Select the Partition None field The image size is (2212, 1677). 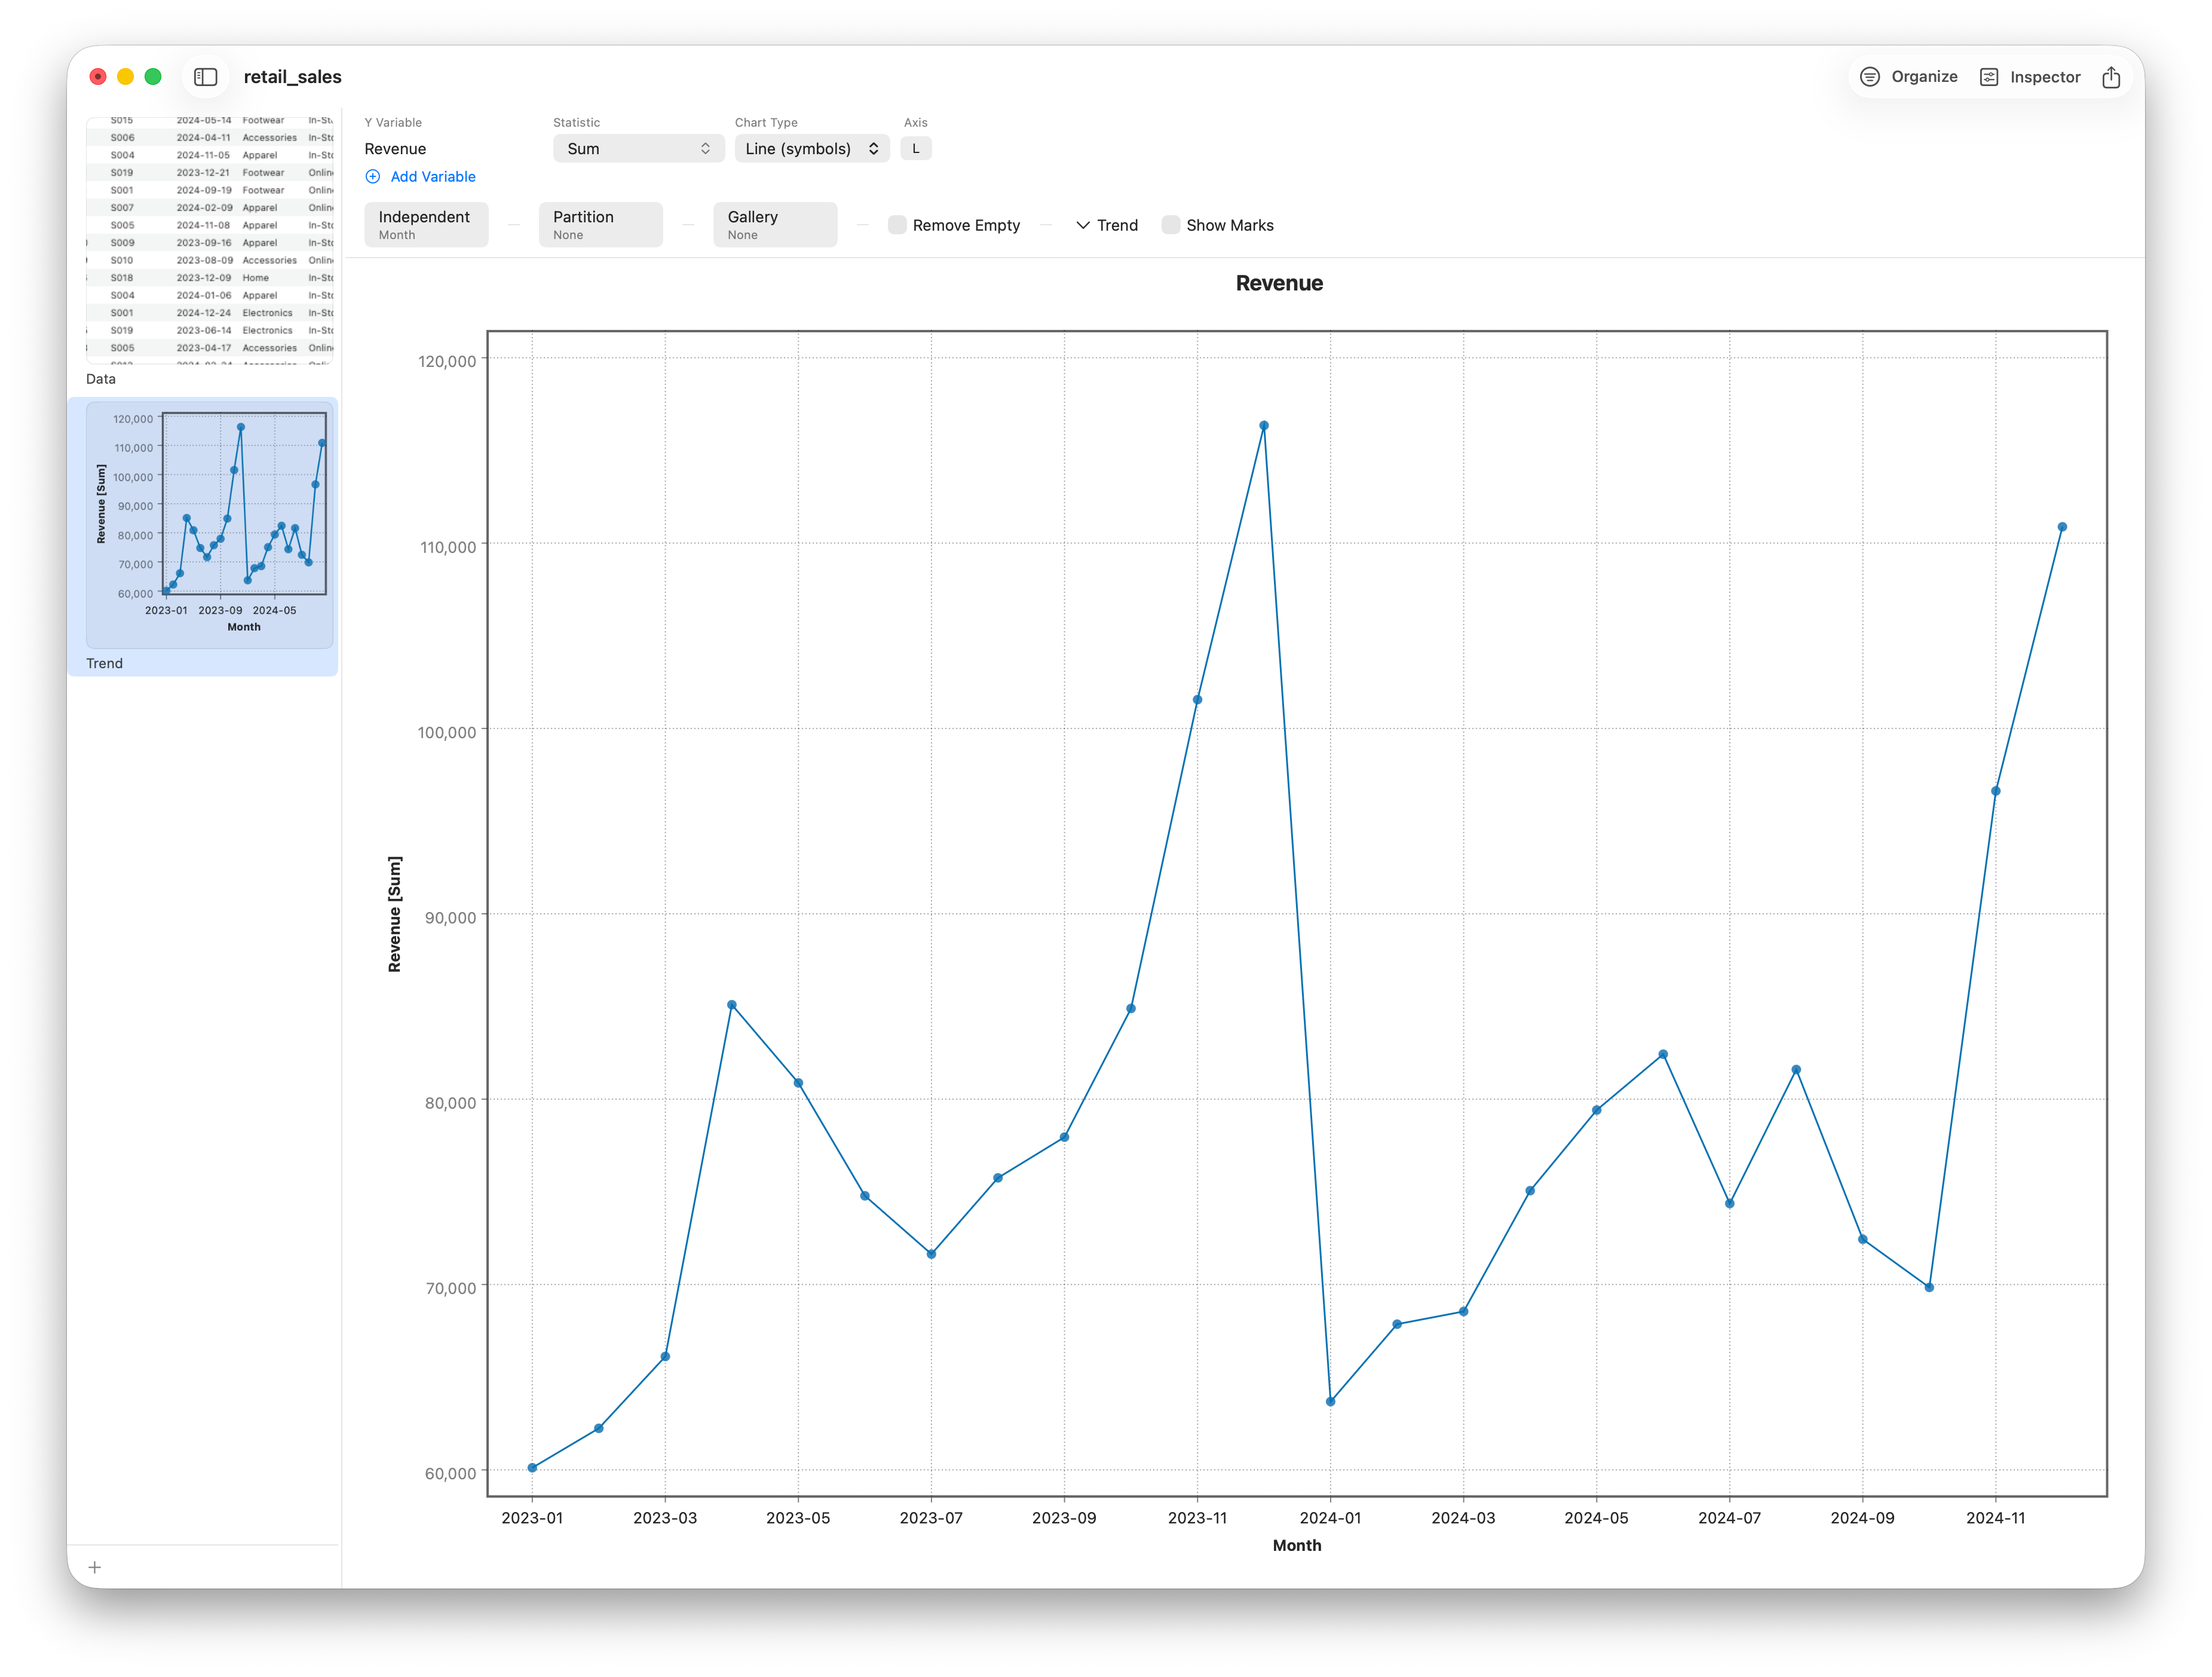[601, 225]
